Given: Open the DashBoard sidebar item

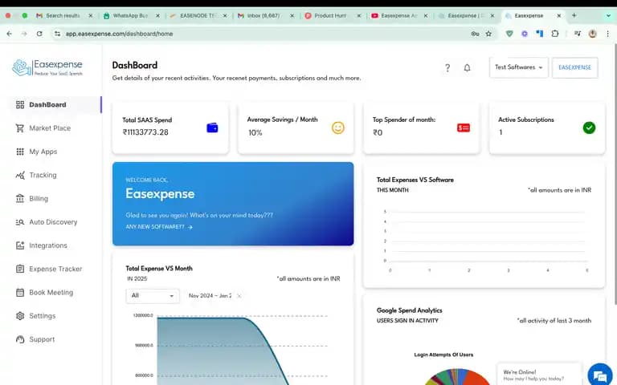Looking at the screenshot, I should pos(55,105).
